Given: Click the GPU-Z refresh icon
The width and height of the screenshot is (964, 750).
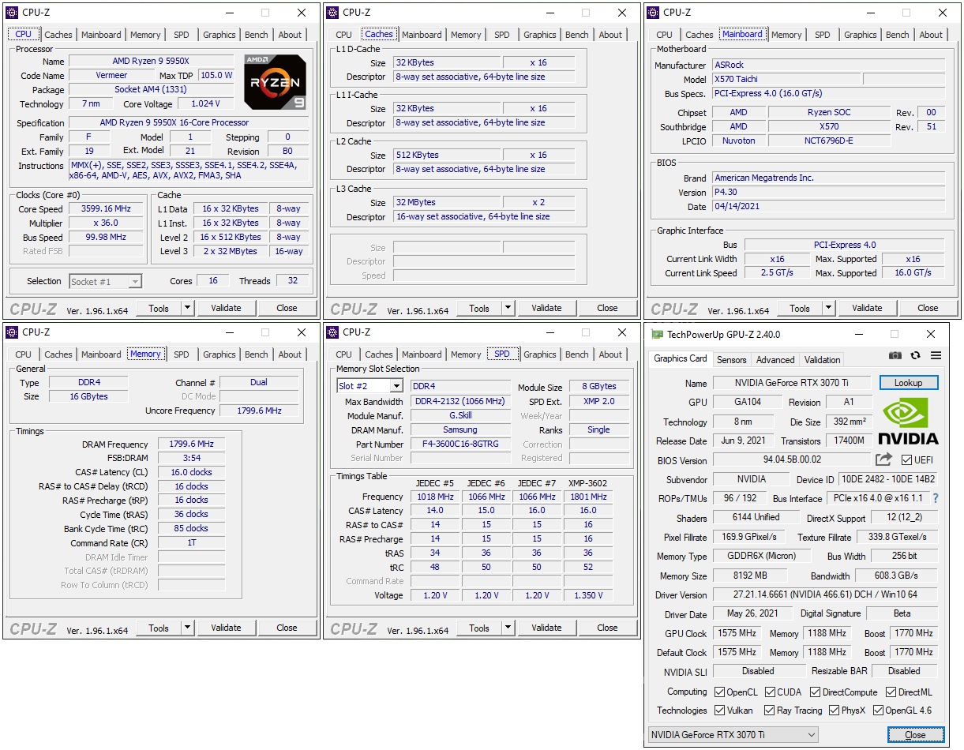Looking at the screenshot, I should click(915, 356).
